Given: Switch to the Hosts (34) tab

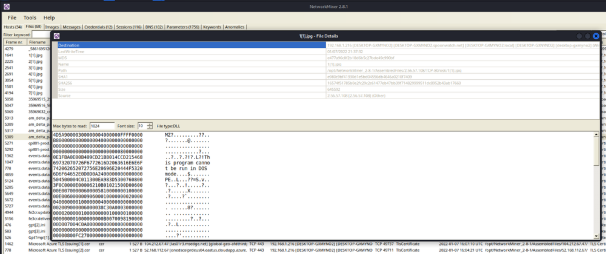Looking at the screenshot, I should [x=13, y=27].
